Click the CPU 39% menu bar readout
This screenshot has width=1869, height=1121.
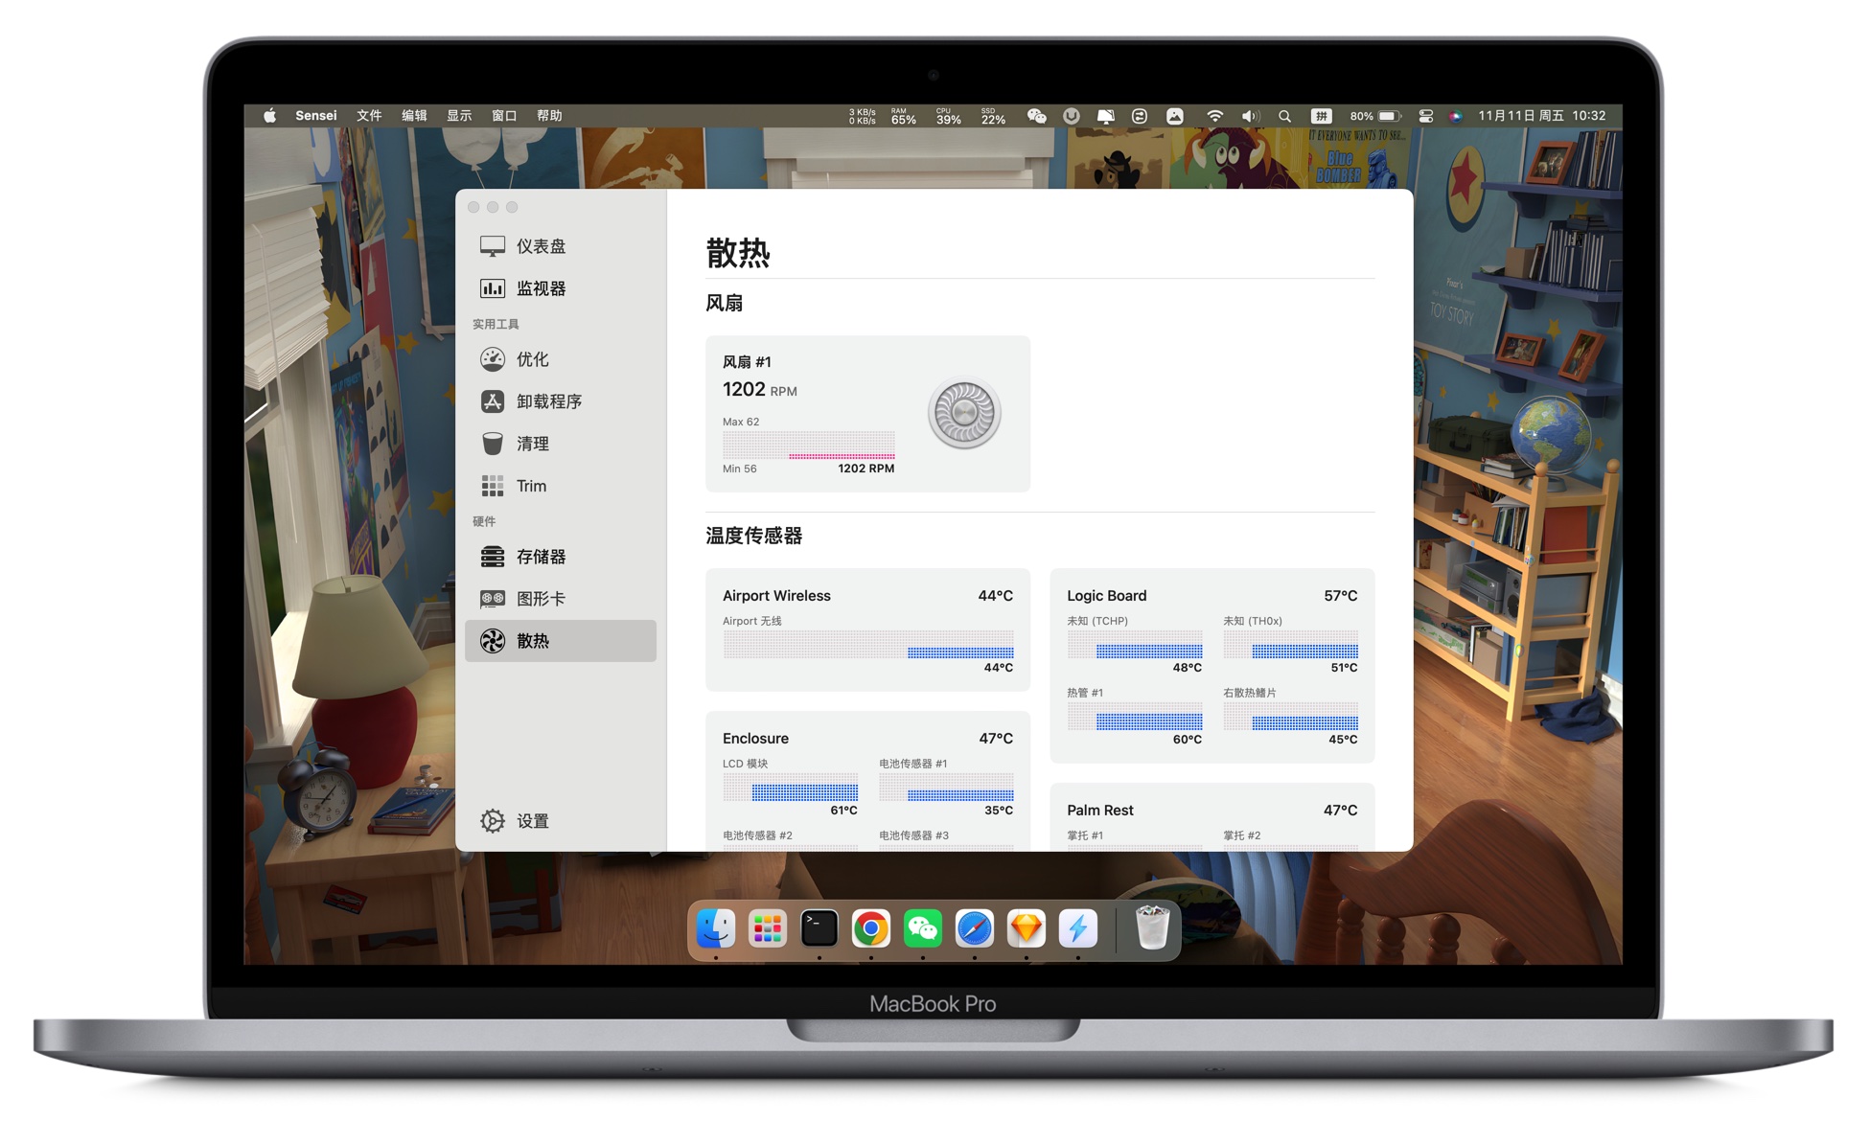coord(948,116)
